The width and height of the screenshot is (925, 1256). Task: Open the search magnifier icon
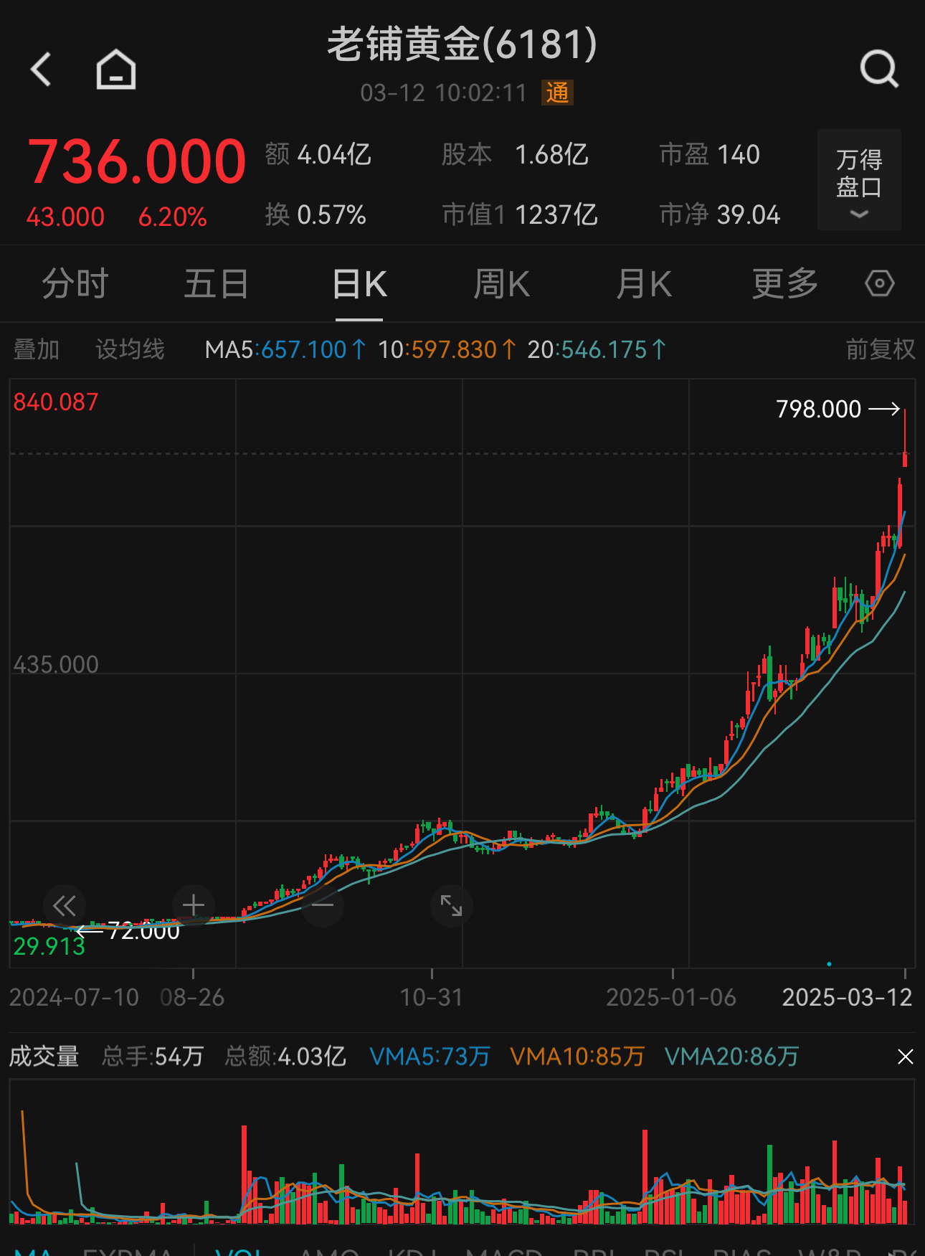click(x=879, y=69)
